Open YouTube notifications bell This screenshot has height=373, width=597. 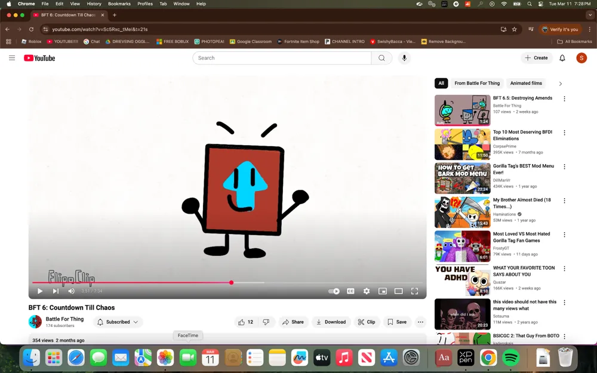pos(562,58)
